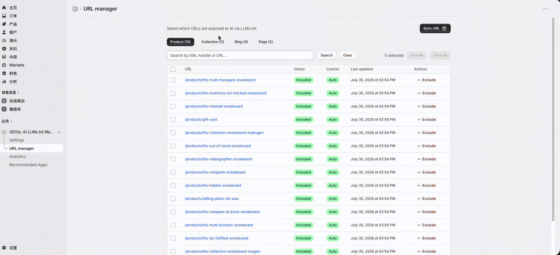Switch to the Collection (3) tab

coord(212,42)
